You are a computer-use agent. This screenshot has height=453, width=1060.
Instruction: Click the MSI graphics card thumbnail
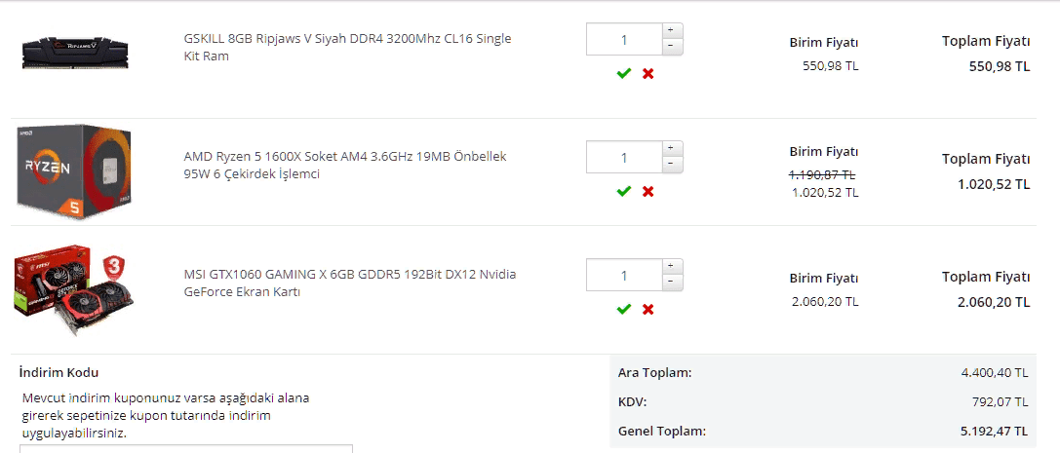click(x=72, y=290)
